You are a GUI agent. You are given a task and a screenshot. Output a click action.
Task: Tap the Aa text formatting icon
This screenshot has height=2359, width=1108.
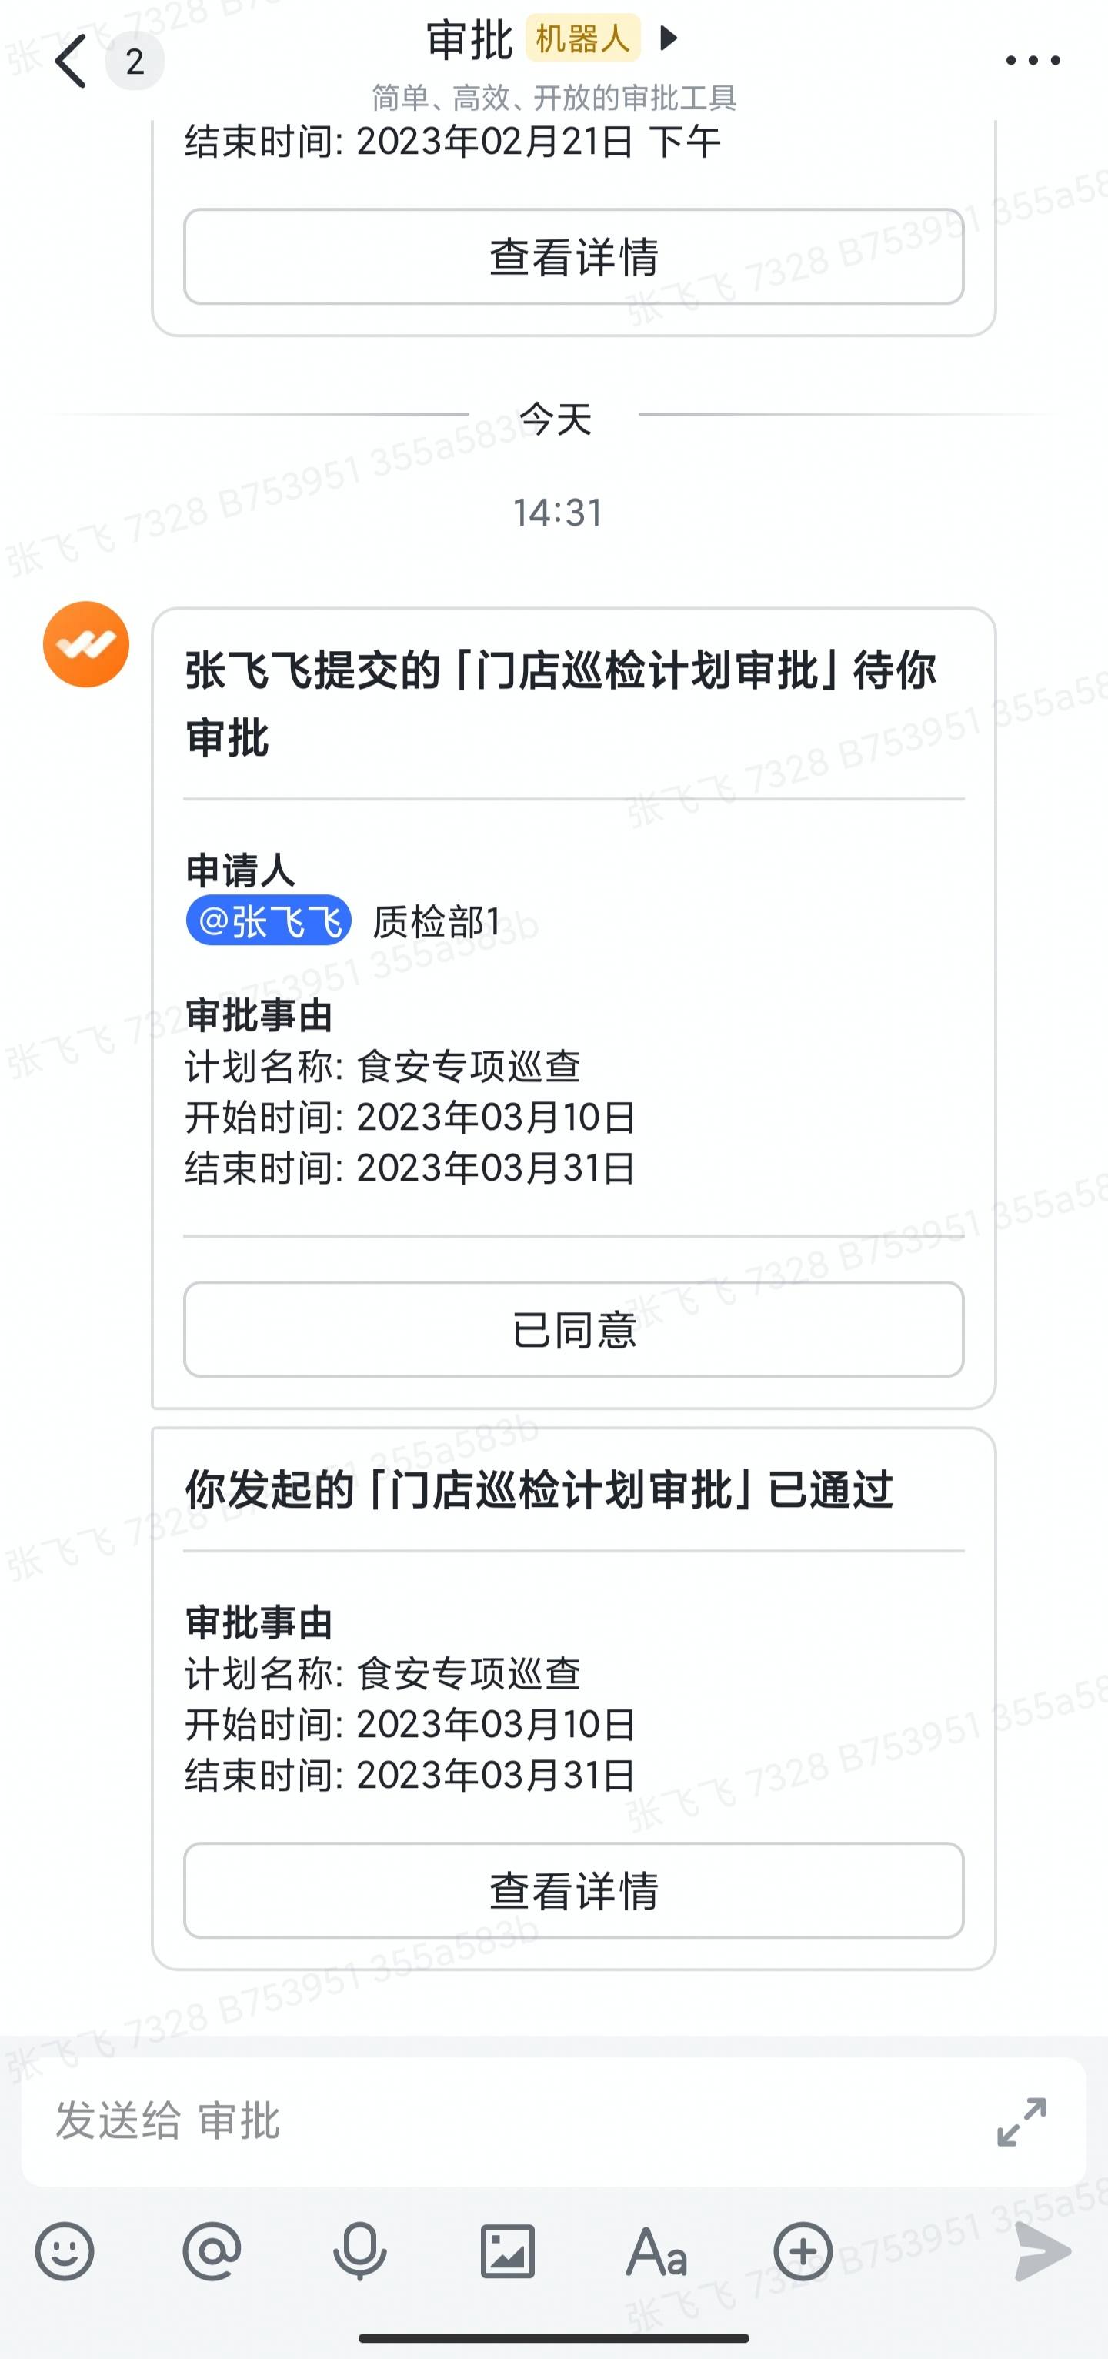656,2251
